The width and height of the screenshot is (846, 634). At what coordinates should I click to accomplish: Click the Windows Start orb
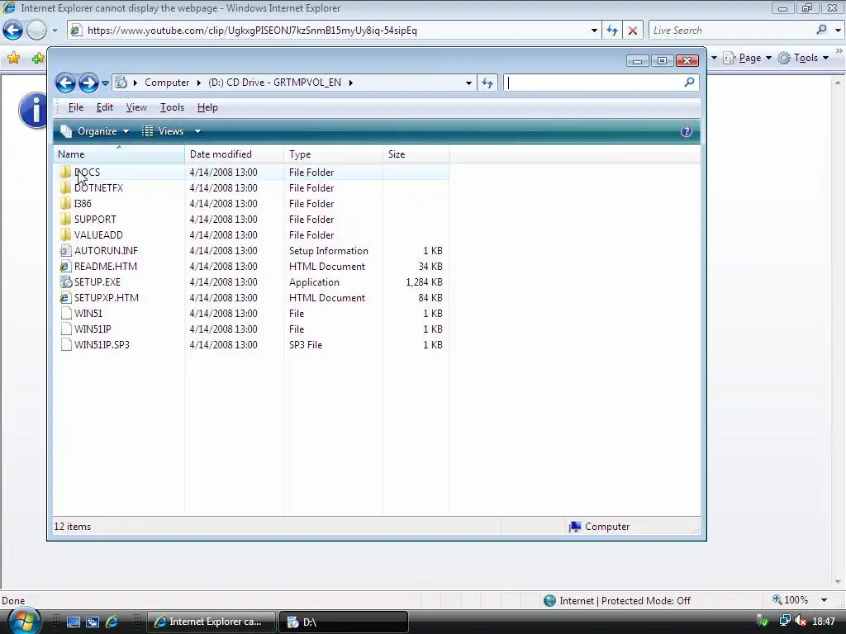coord(23,621)
